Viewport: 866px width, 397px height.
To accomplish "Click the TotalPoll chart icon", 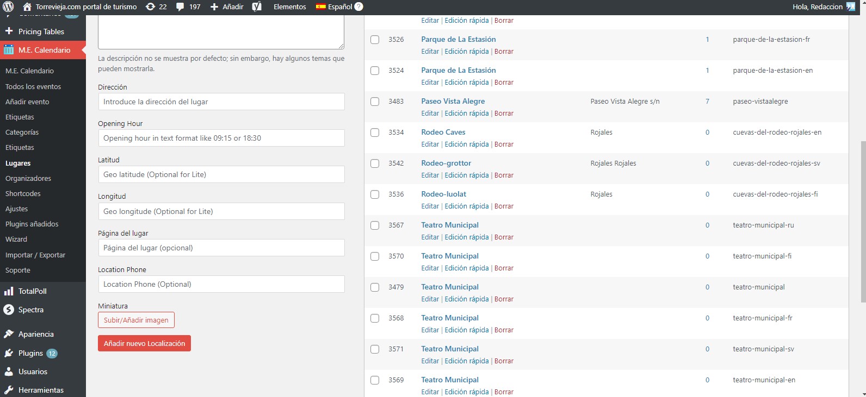I will coord(9,291).
